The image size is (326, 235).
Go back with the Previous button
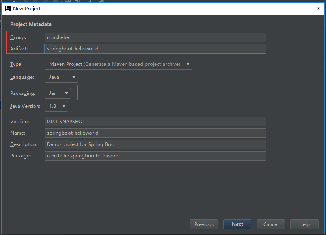[204, 224]
